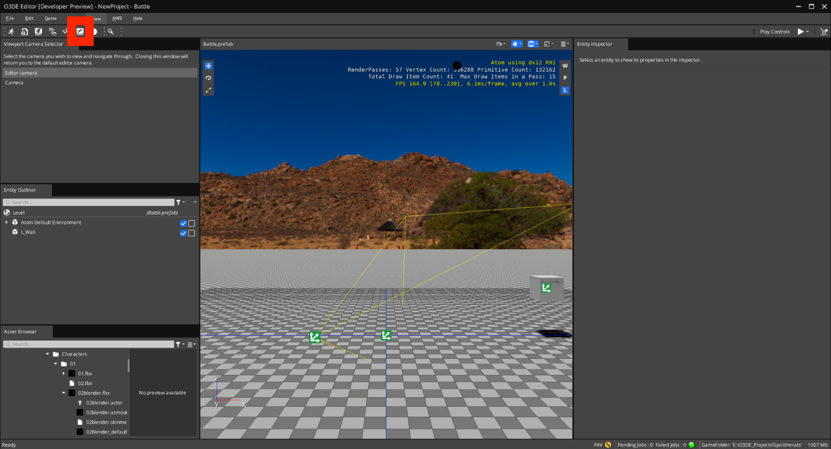
Task: Click the cube icon of Atom Default Environment
Action: [15, 223]
